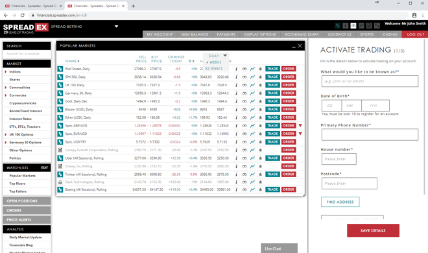Screen dimensions: 428x253
Task: Click Find Address button
Action: click(x=340, y=202)
